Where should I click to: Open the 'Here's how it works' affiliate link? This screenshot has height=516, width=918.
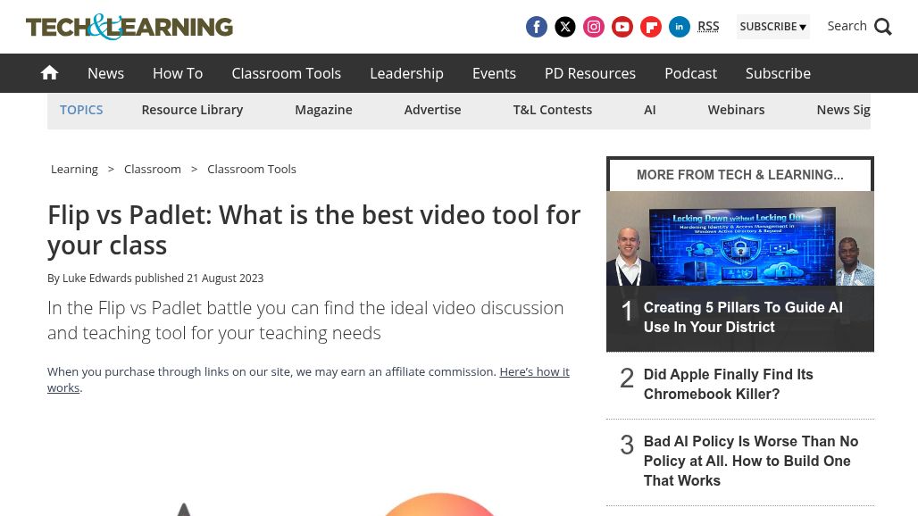click(309, 379)
